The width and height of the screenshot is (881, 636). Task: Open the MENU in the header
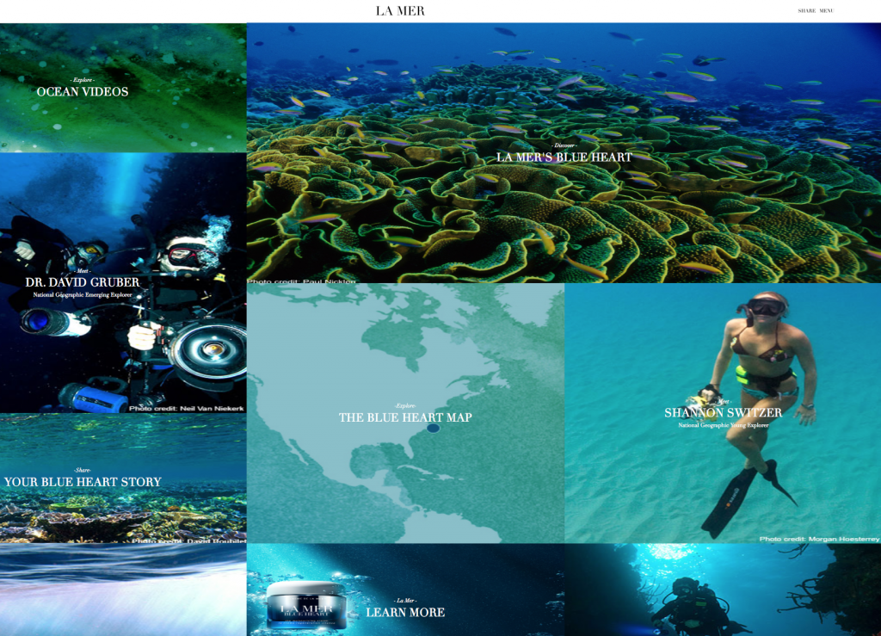tap(826, 11)
